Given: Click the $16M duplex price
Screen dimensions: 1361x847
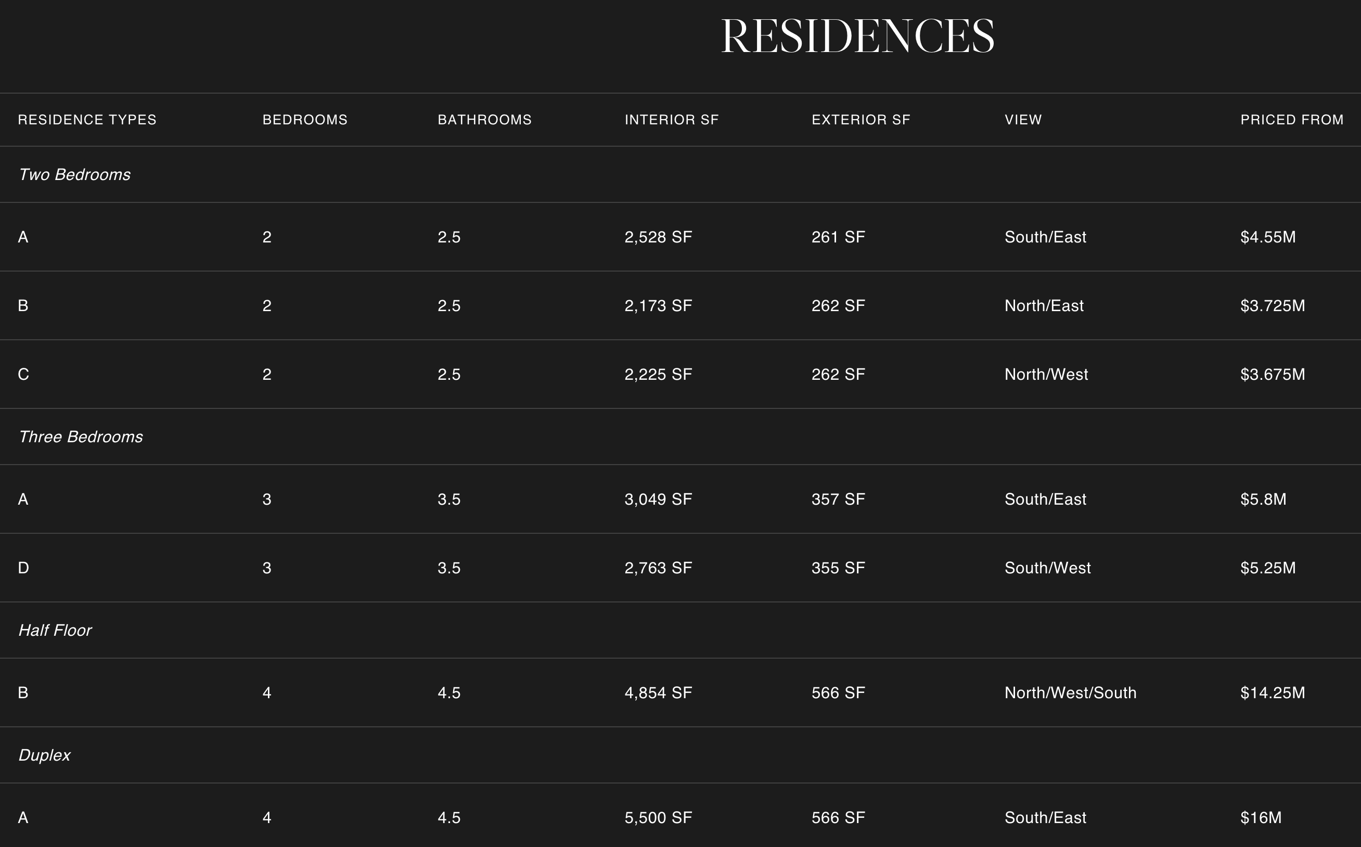Looking at the screenshot, I should [x=1260, y=818].
